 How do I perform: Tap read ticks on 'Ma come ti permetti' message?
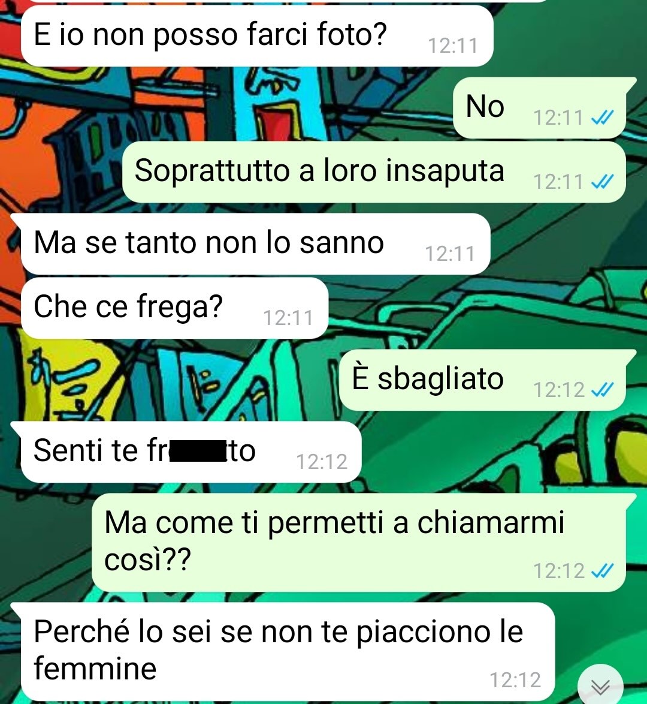602,571
